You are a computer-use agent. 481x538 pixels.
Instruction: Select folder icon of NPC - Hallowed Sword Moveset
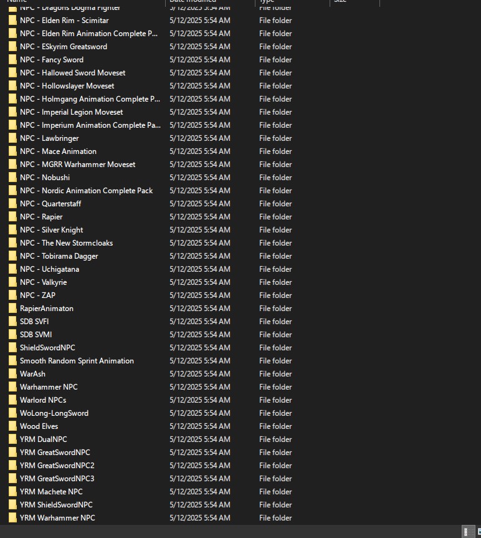12,73
